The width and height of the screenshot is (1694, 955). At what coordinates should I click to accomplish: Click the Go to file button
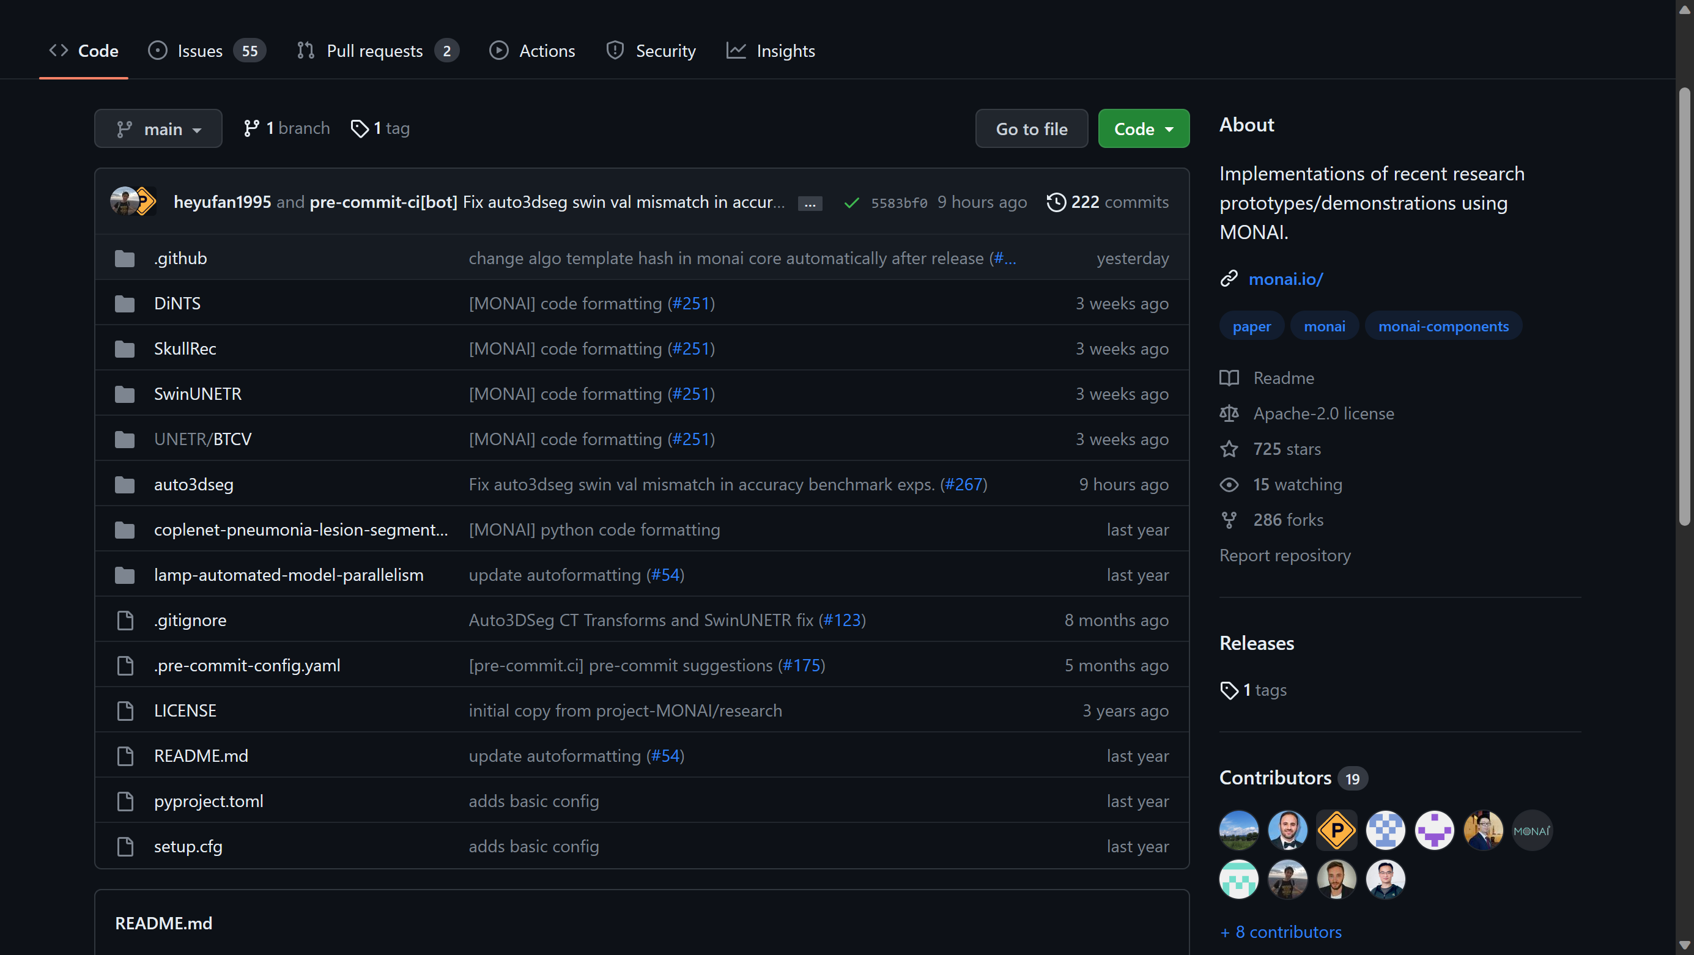(x=1031, y=129)
